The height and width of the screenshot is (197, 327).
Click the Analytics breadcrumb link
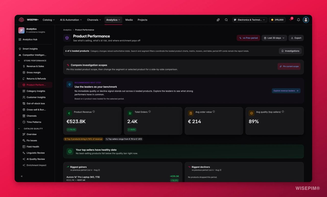click(67, 30)
